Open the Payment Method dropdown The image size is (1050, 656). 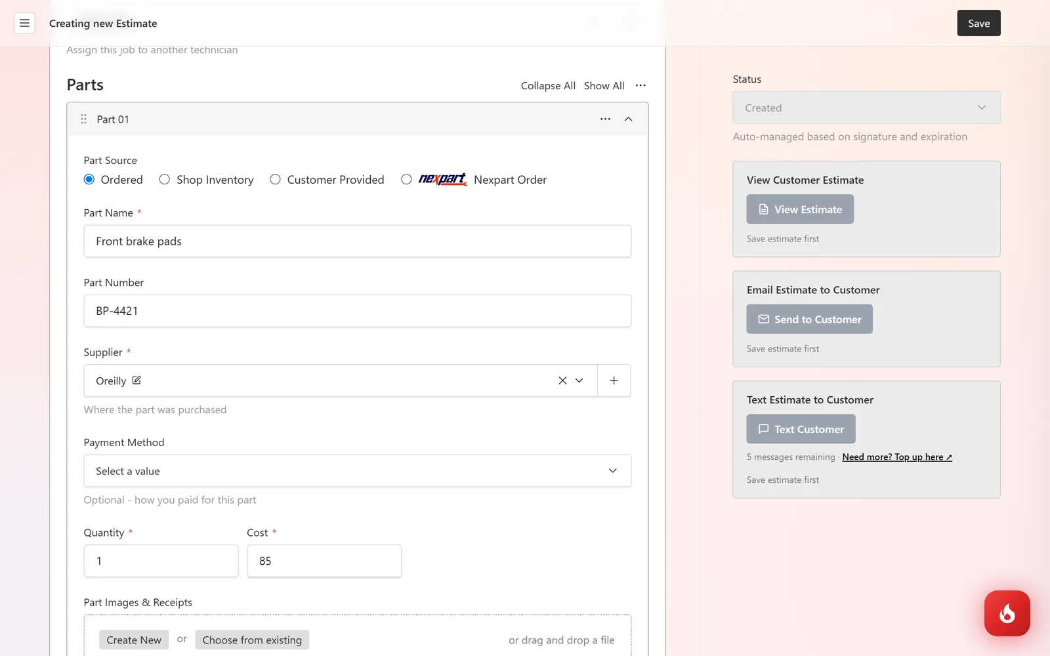click(357, 471)
